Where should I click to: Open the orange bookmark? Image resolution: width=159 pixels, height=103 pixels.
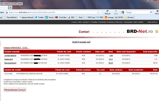point(109,17)
